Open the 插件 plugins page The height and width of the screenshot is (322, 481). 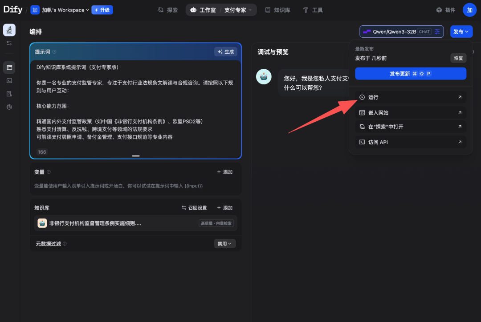[x=446, y=10]
